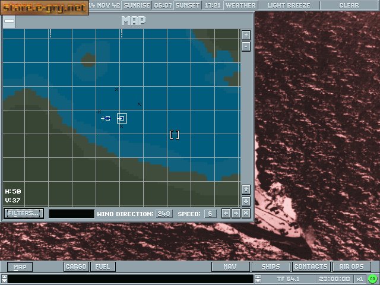Click the H:50 coordinate readout
The width and height of the screenshot is (380, 285).
tap(13, 191)
